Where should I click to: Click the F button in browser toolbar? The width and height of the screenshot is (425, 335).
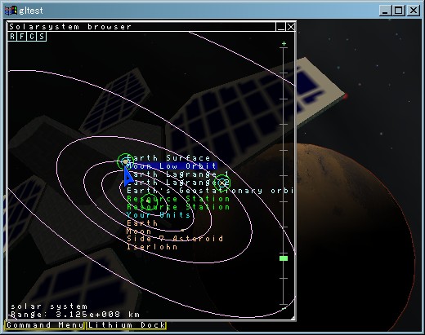click(22, 36)
